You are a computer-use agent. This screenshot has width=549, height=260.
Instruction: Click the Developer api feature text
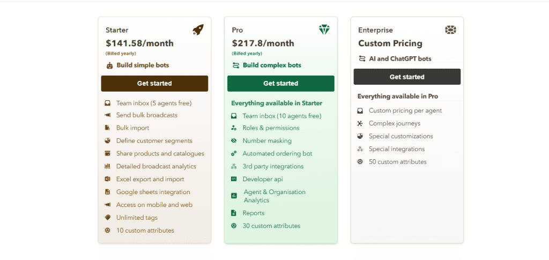click(262, 179)
